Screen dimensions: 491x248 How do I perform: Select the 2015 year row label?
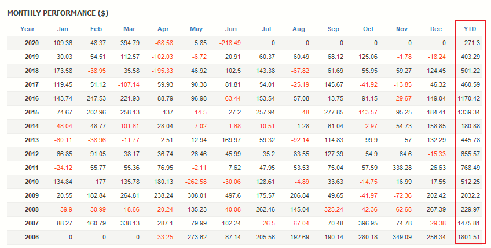32,112
